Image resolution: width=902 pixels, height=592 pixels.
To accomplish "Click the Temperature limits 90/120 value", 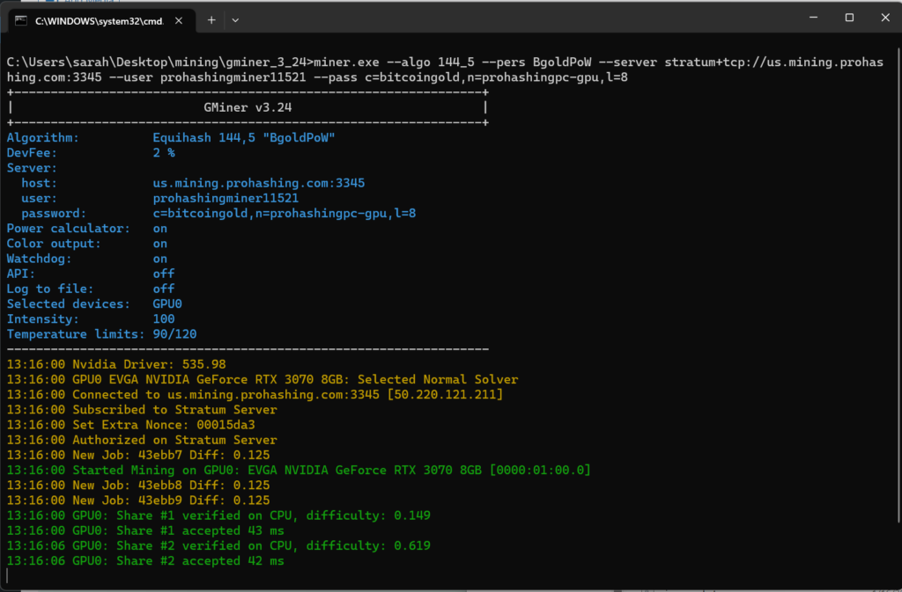I will [175, 334].
